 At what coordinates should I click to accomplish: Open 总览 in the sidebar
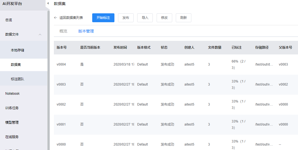coord(9,20)
